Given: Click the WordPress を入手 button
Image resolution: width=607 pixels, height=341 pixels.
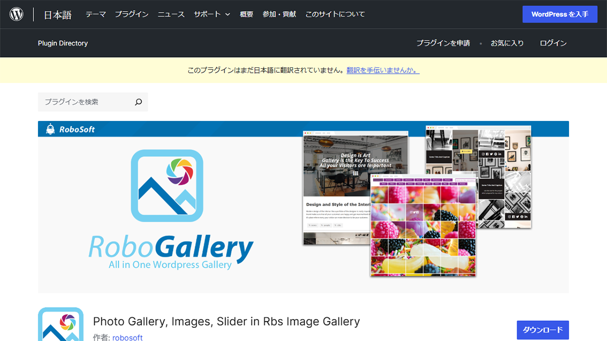Looking at the screenshot, I should click(x=560, y=14).
